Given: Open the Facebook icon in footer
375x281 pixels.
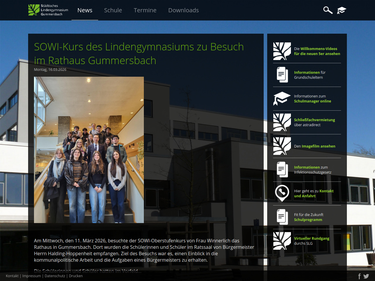Looking at the screenshot, I should 359,276.
